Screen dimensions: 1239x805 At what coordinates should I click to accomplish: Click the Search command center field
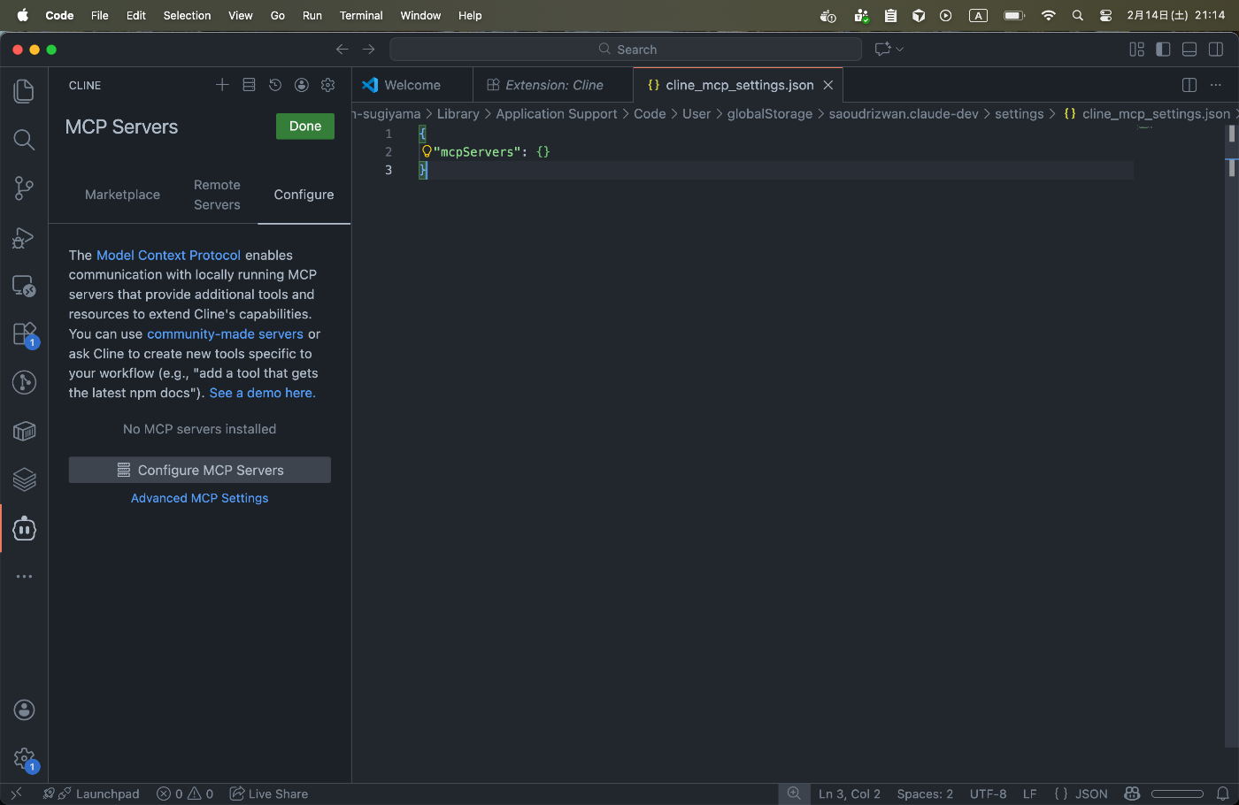tap(626, 50)
